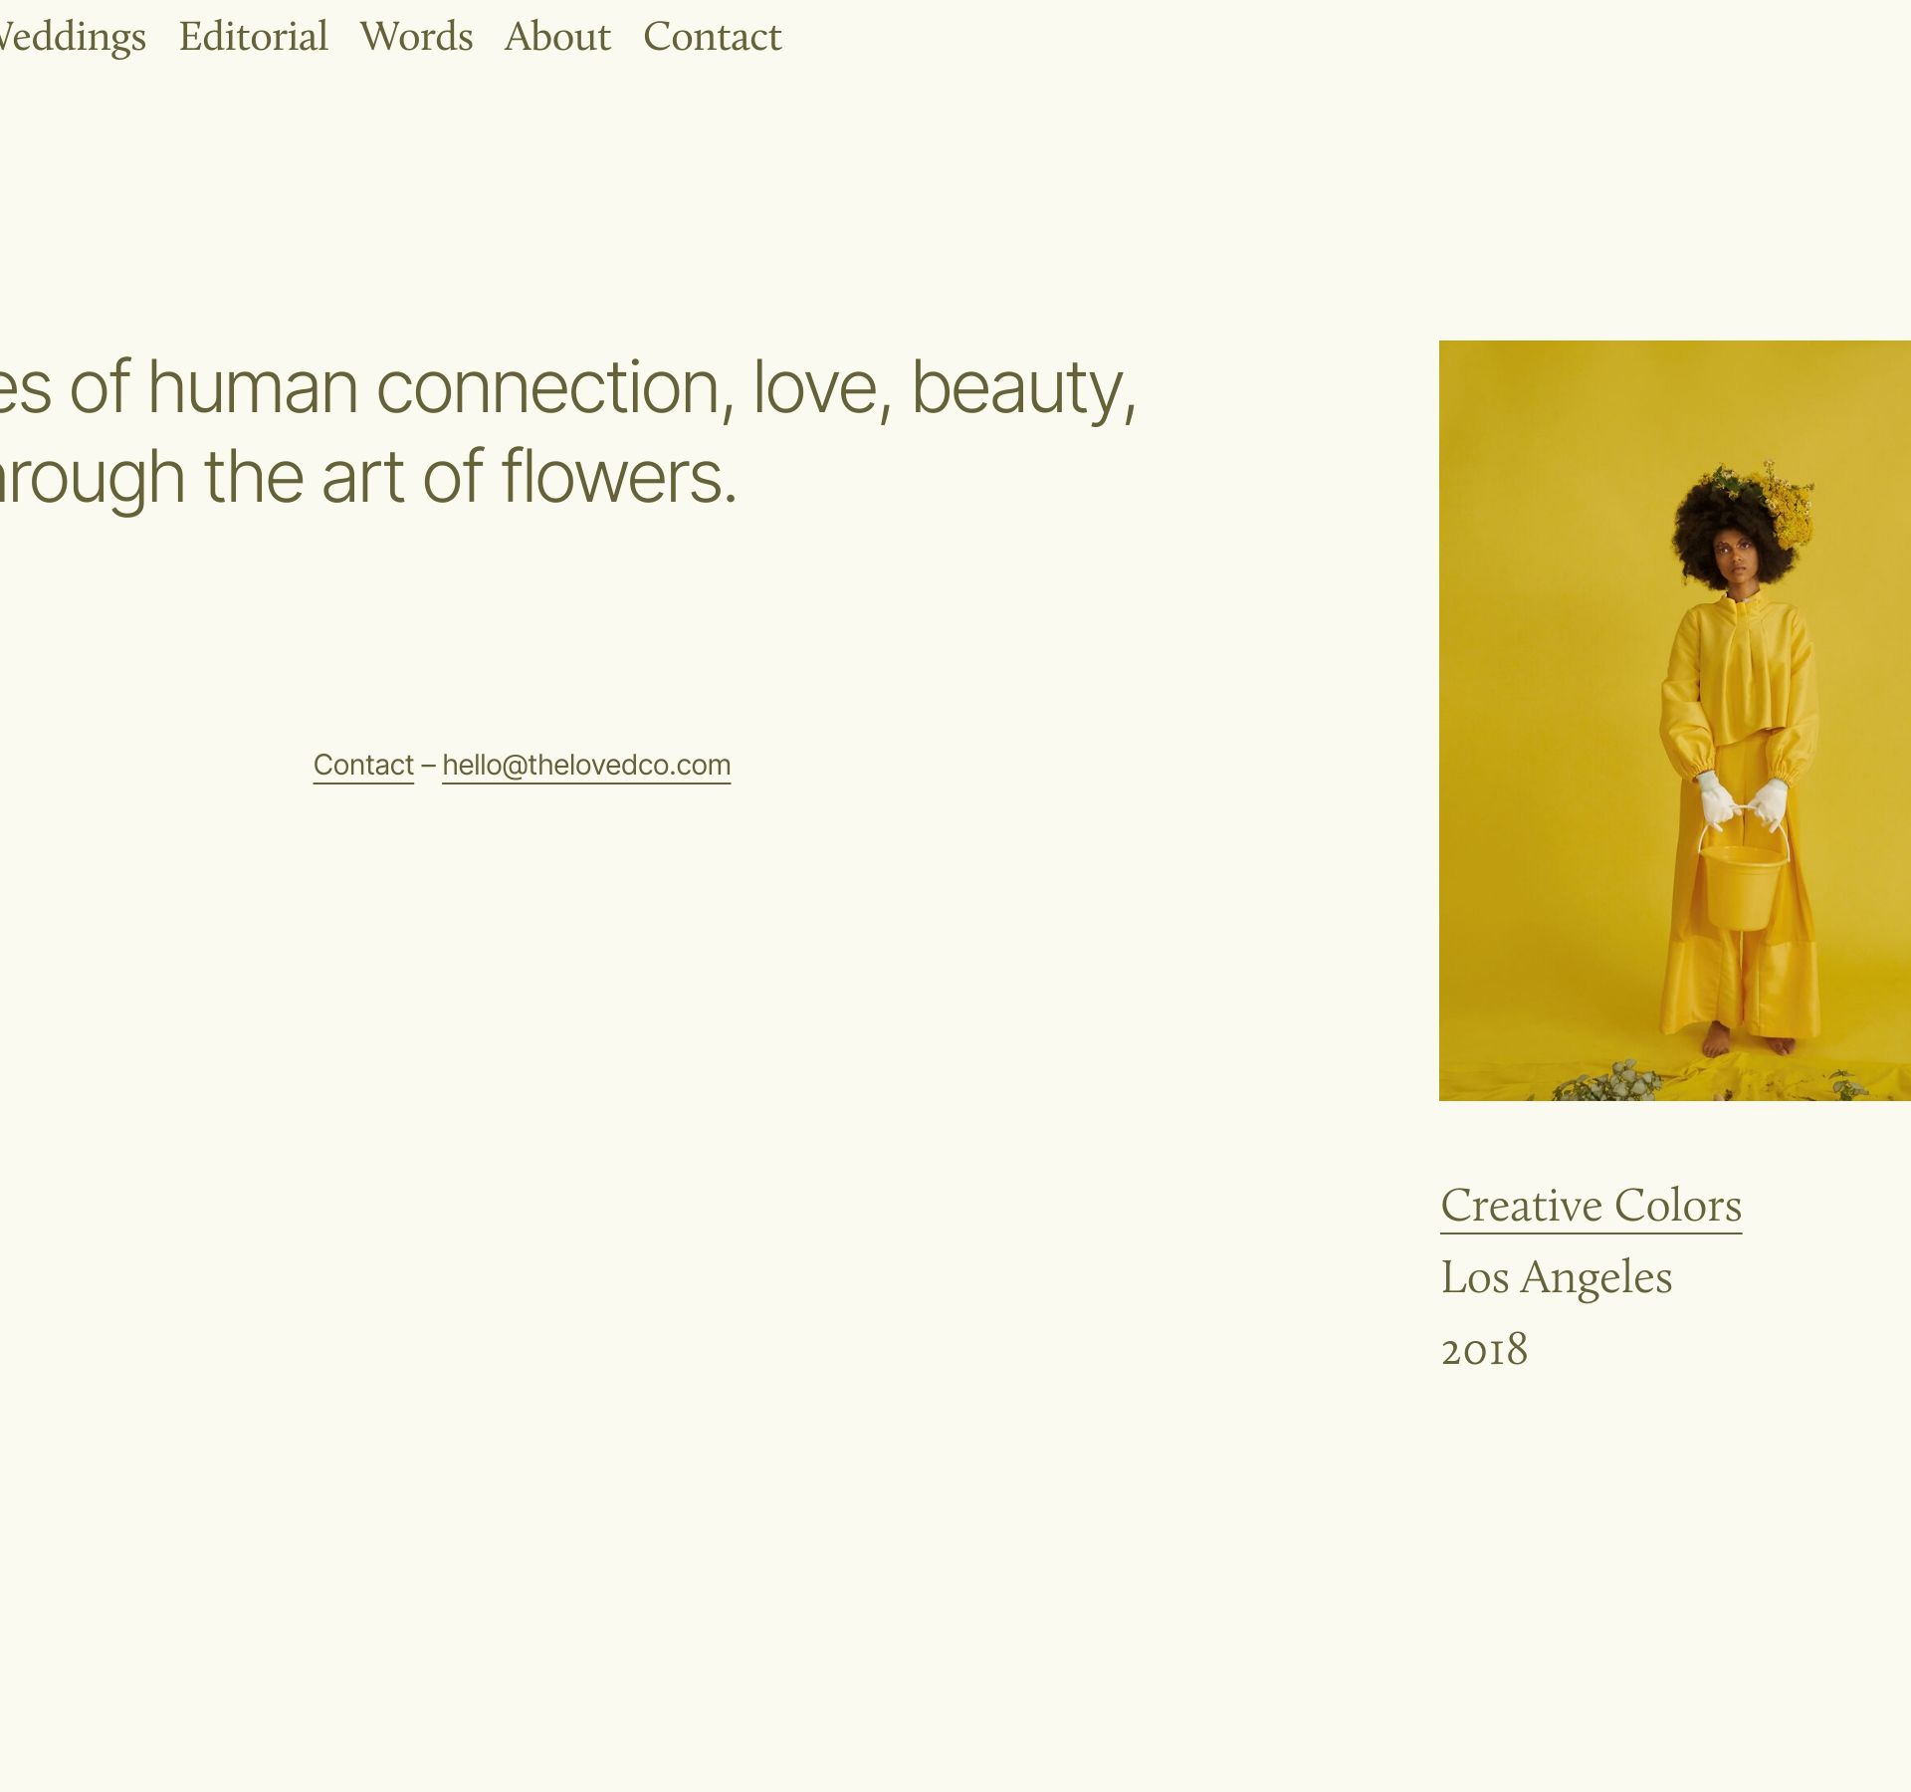The width and height of the screenshot is (1911, 1792).
Task: Click the hello@thelovedco.com email link
Action: [586, 765]
